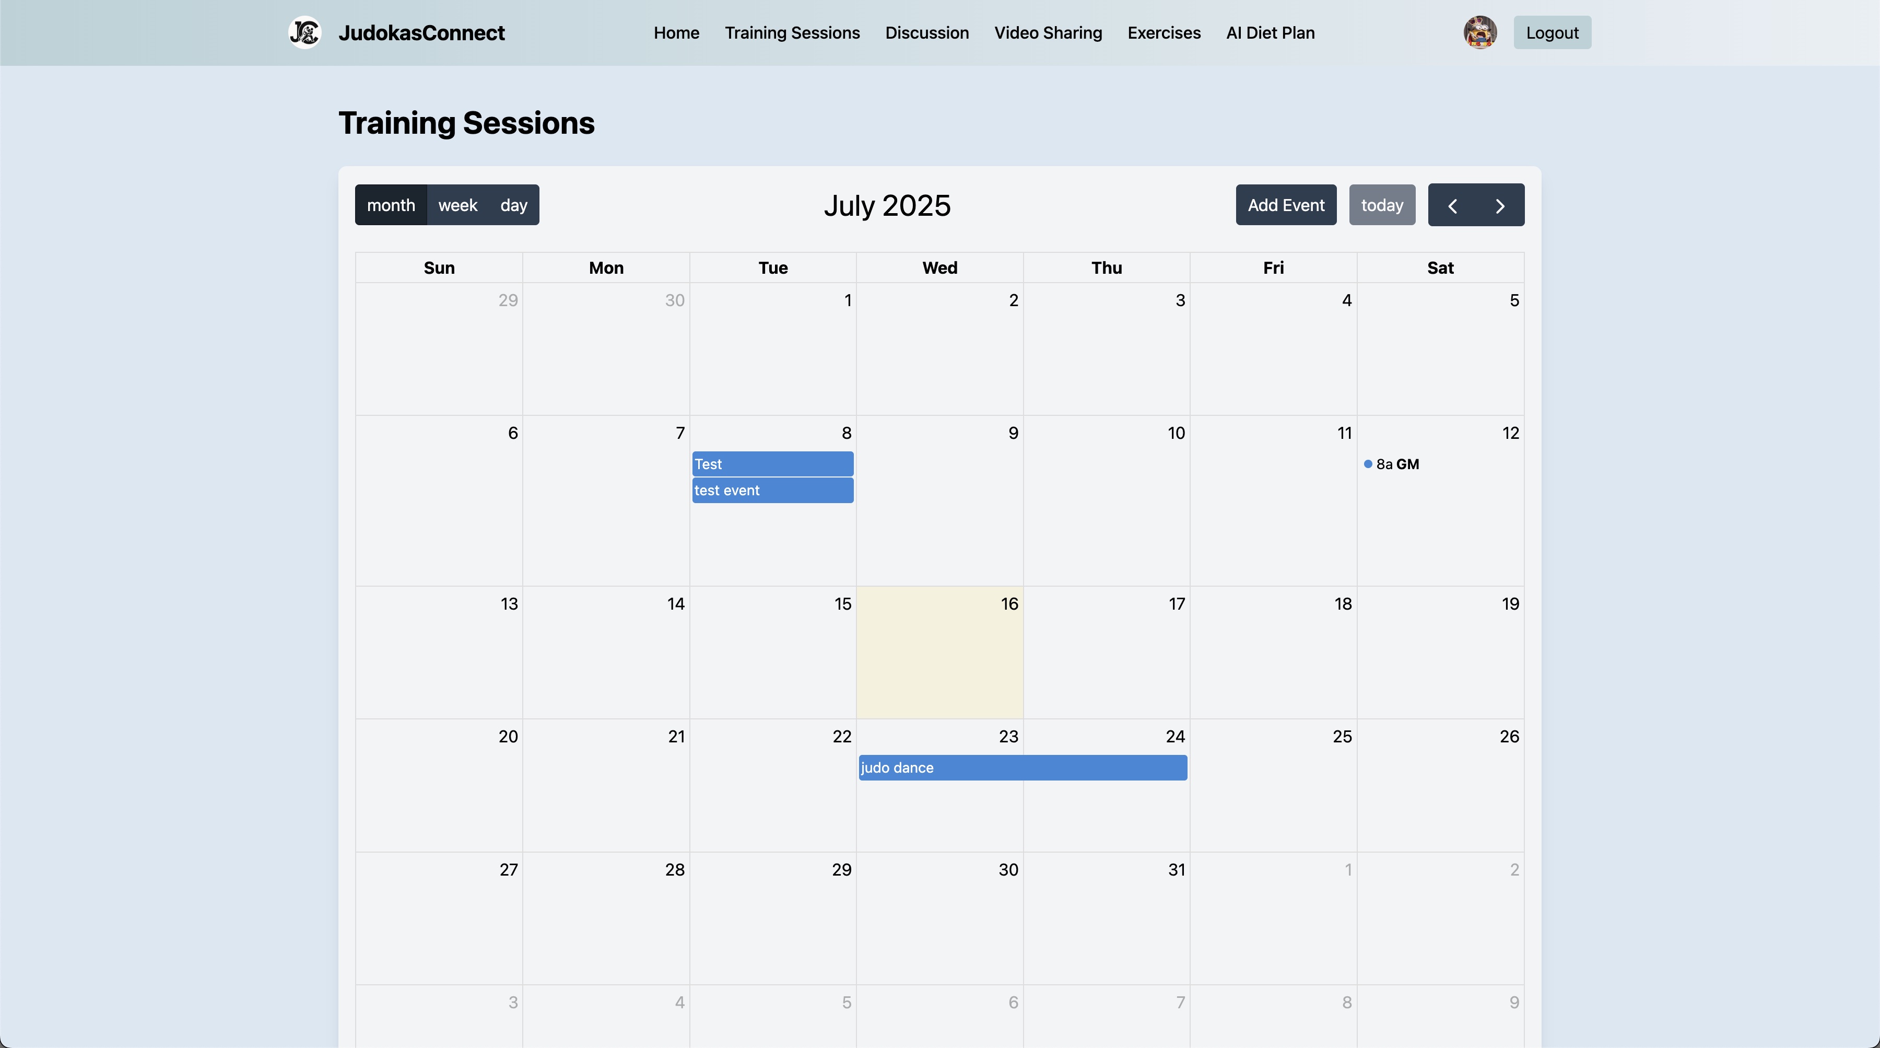Go to next month with right chevron
This screenshot has width=1880, height=1048.
pos(1500,206)
